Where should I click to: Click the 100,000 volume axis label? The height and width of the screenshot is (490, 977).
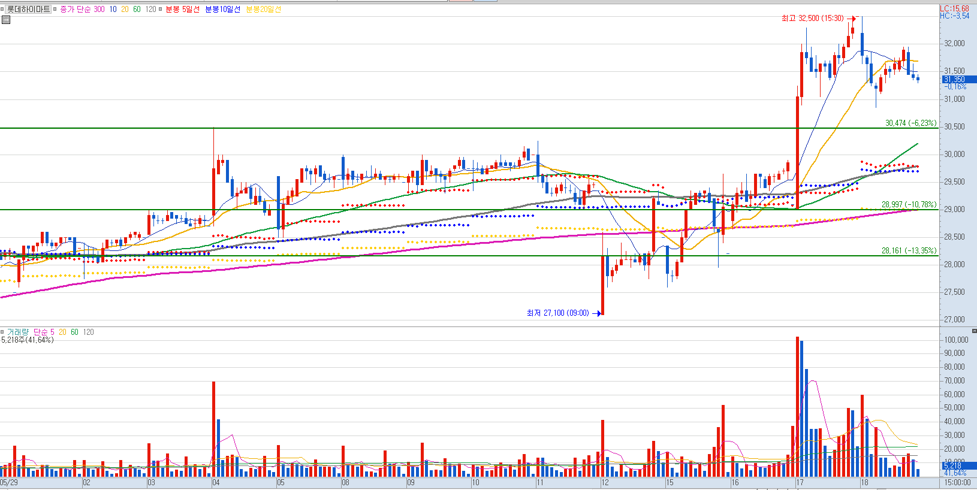(956, 340)
